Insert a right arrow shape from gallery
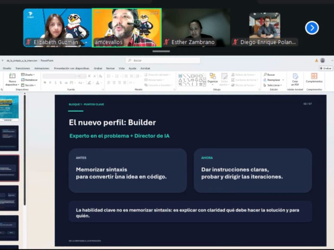Screen dimensions: 334x250 point(193,80)
